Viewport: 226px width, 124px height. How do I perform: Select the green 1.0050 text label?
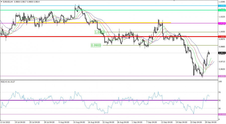[99, 32]
